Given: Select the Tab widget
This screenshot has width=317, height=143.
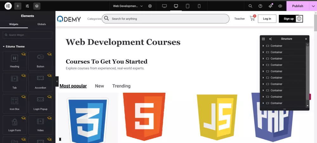Looking at the screenshot, I should coord(15,82).
